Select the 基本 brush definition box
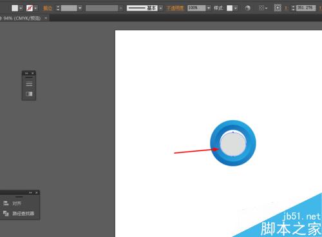 coord(142,8)
